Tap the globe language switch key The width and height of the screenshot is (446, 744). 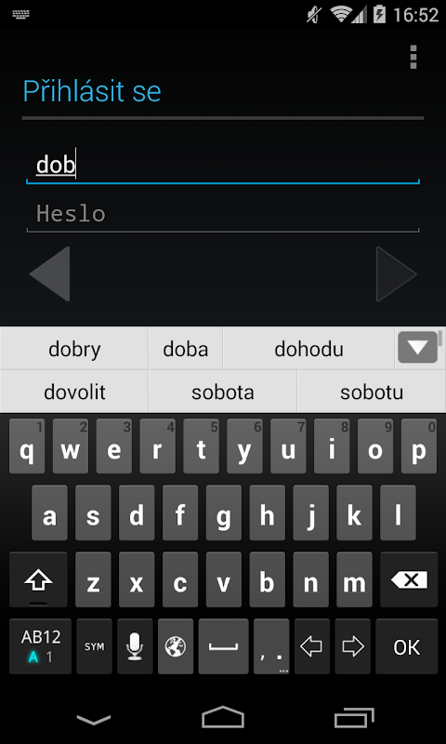(x=176, y=645)
